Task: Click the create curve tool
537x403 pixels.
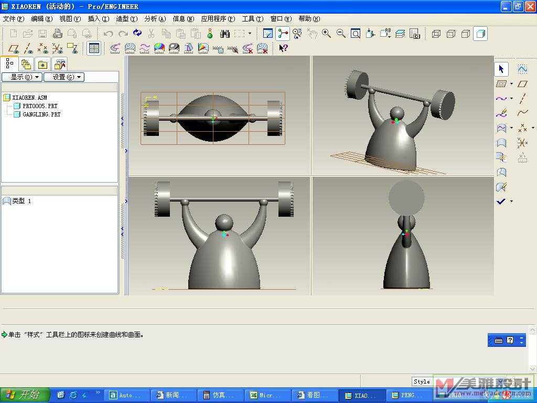Action: [x=501, y=99]
